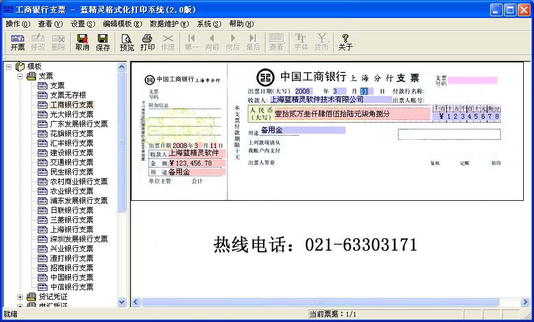This screenshot has width=534, height=322.
Task: Click the cheque view horizontal scroll right arrow
Action: point(525,302)
